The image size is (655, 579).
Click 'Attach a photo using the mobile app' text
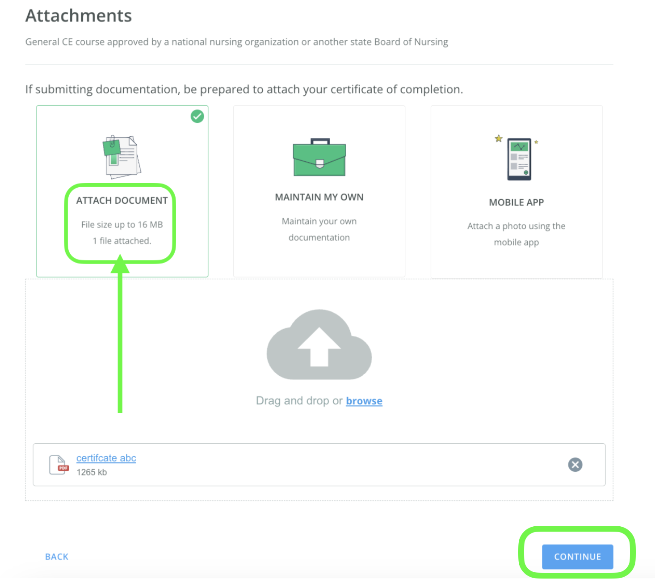tap(516, 234)
